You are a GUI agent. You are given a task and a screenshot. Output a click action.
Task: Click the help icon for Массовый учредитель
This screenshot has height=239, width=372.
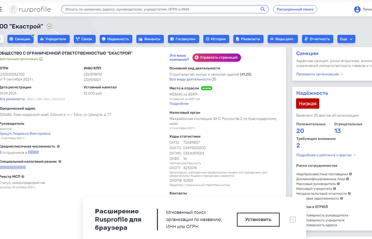pos(335,189)
